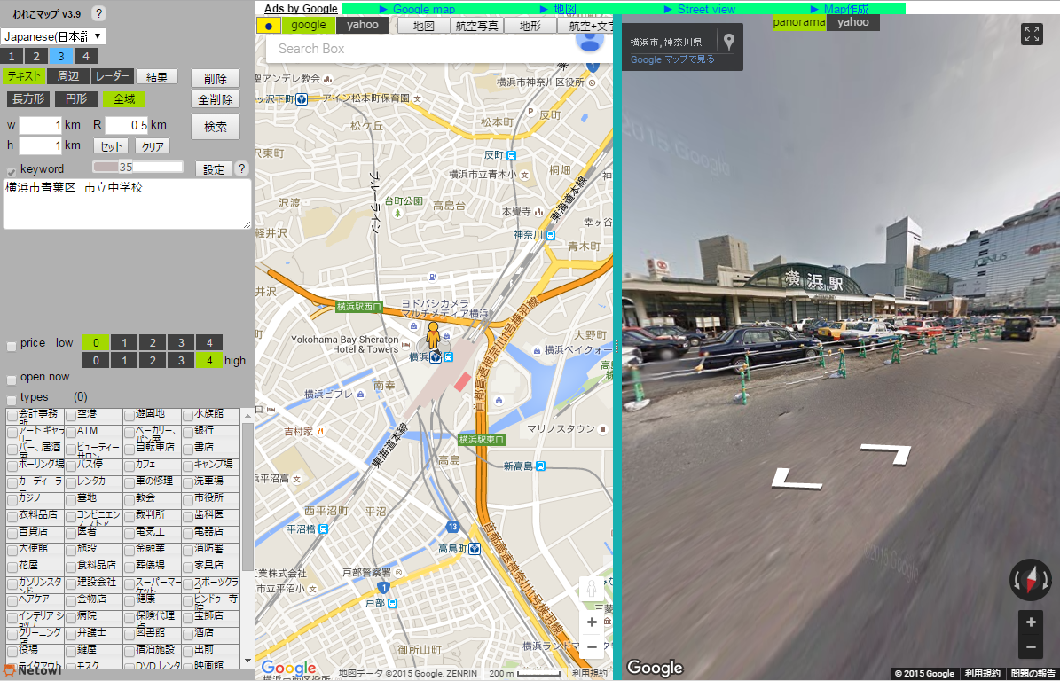Viewport: 1060px width, 681px height.
Task: Open 'Google マップで見る' link
Action: pyautogui.click(x=672, y=59)
